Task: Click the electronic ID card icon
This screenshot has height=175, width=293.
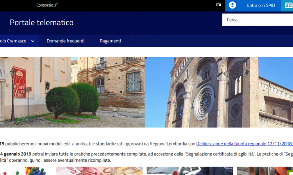Action: pyautogui.click(x=288, y=5)
